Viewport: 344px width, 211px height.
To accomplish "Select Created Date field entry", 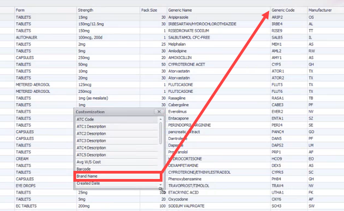I will click(117, 183).
